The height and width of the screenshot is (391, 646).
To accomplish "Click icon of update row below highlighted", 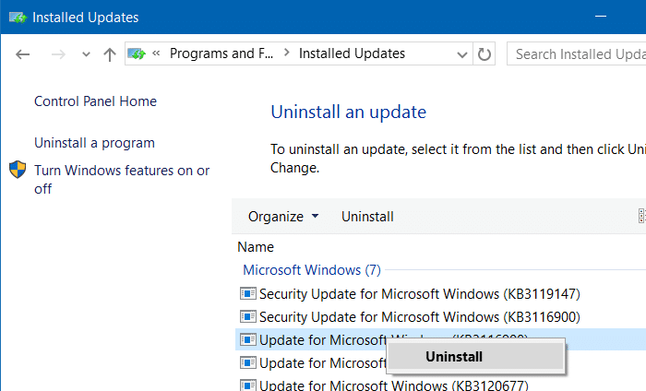I will [x=248, y=362].
